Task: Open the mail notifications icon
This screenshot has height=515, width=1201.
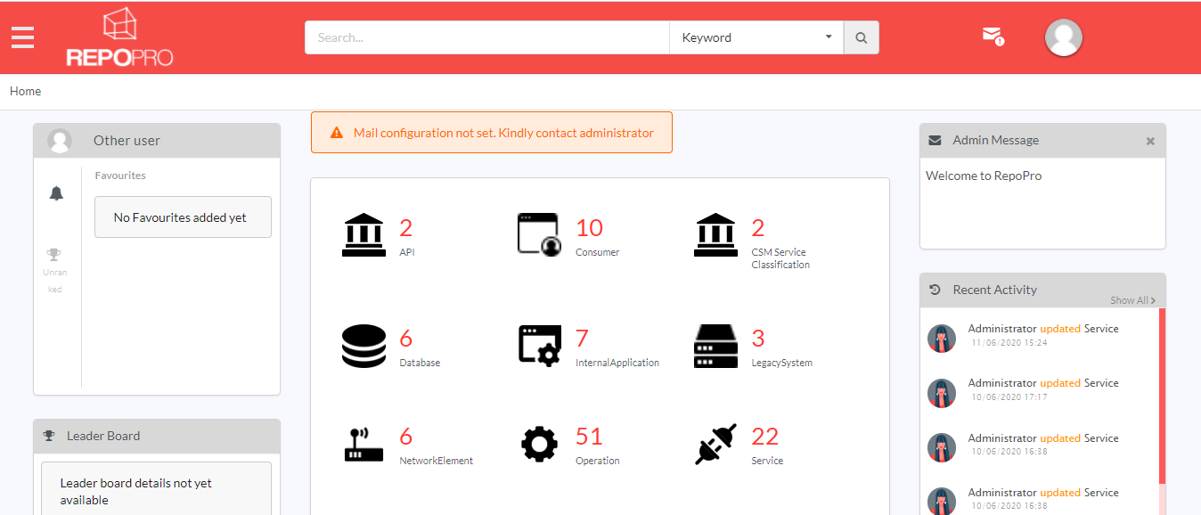Action: point(993,36)
